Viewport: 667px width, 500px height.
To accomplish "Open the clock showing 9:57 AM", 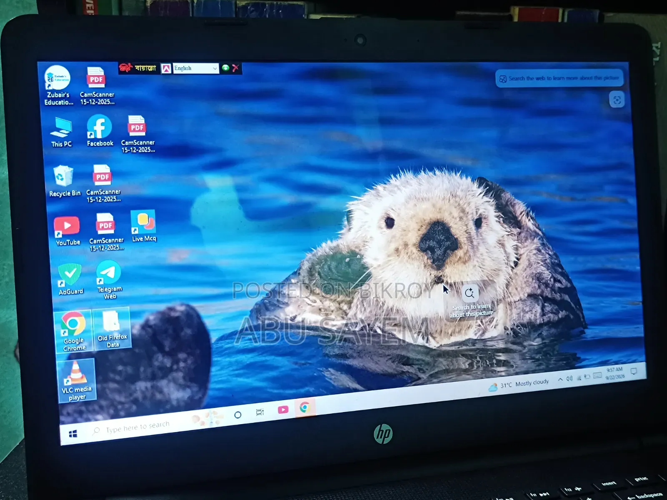I will (x=615, y=373).
